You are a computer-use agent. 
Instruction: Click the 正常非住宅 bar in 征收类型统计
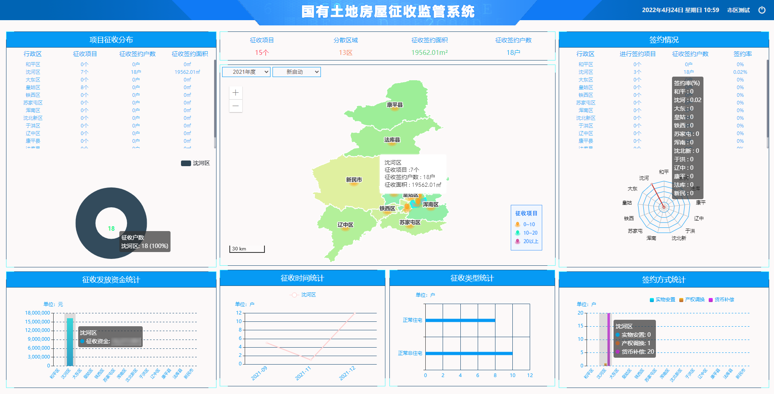468,353
